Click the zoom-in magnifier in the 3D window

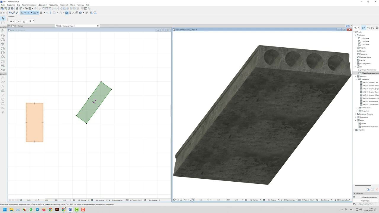181,200
